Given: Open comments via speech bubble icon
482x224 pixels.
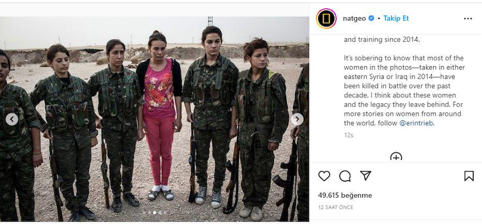Looking at the screenshot, I should (345, 176).
